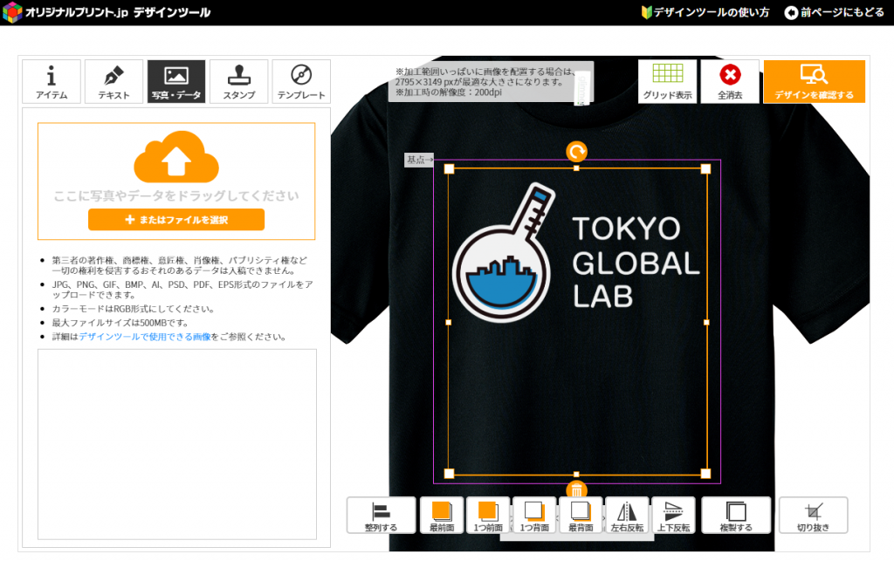Click the right-middle edge handle of selection
The width and height of the screenshot is (894, 561).
click(x=706, y=322)
